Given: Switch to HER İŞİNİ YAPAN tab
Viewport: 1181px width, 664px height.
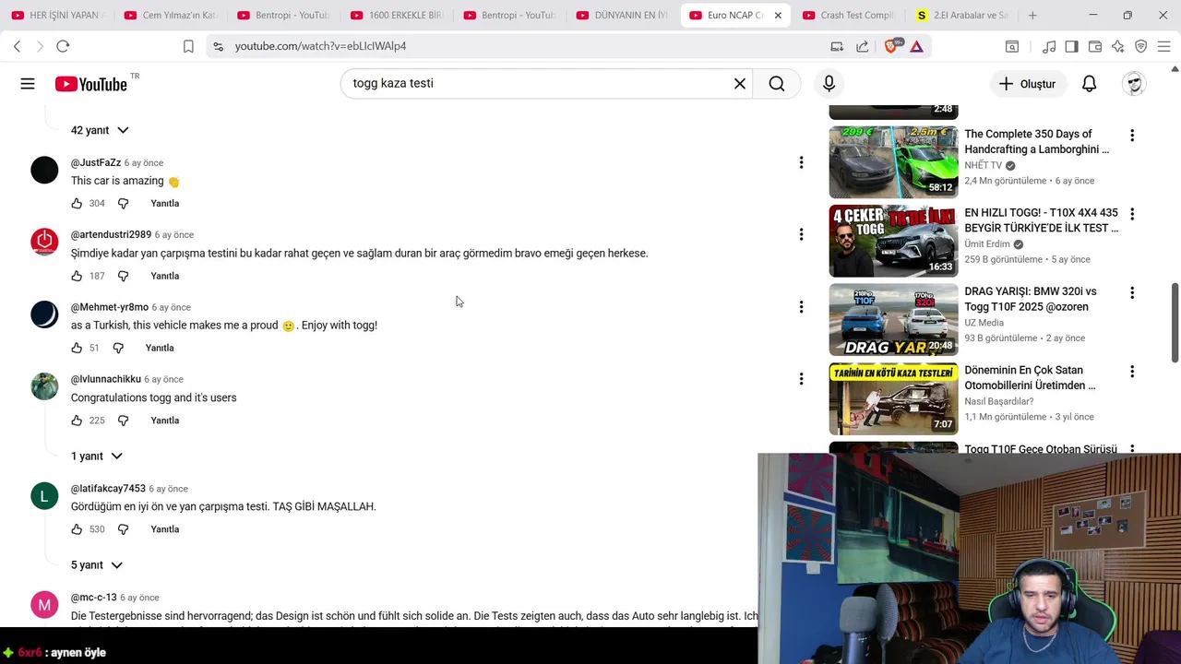Looking at the screenshot, I should tap(57, 16).
